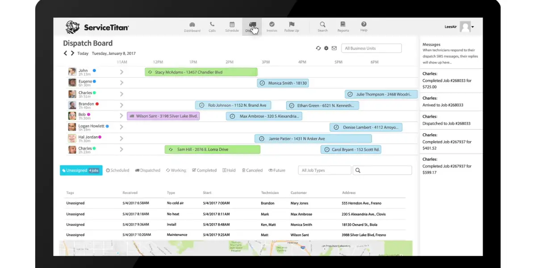
Task: Open Sam Hill job block
Action: coord(212,150)
